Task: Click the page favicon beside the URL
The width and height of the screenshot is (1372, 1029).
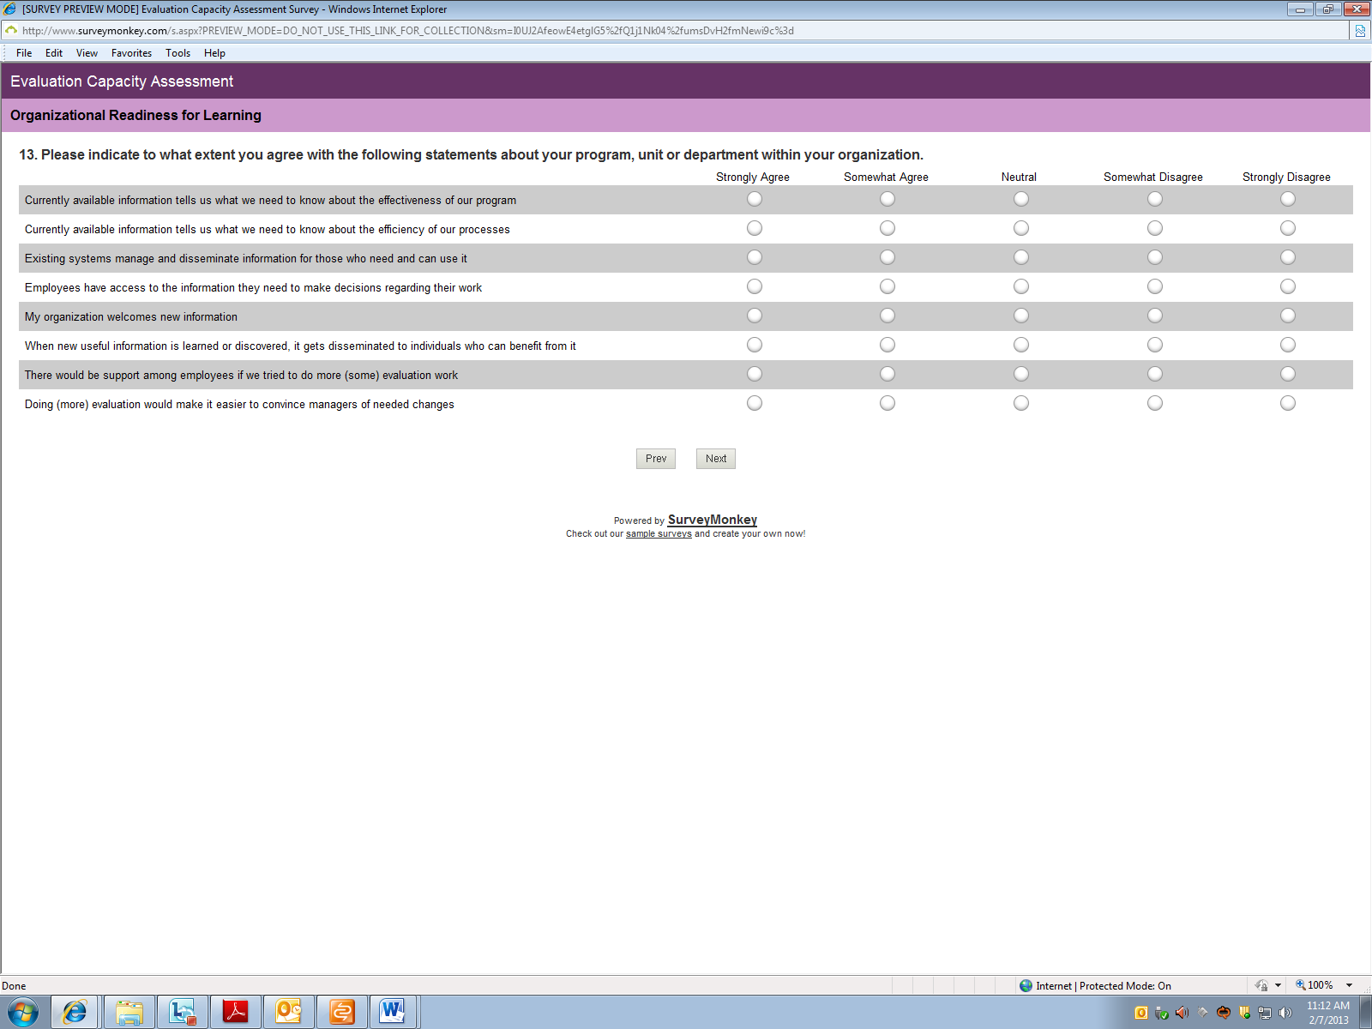Action: click(x=11, y=31)
